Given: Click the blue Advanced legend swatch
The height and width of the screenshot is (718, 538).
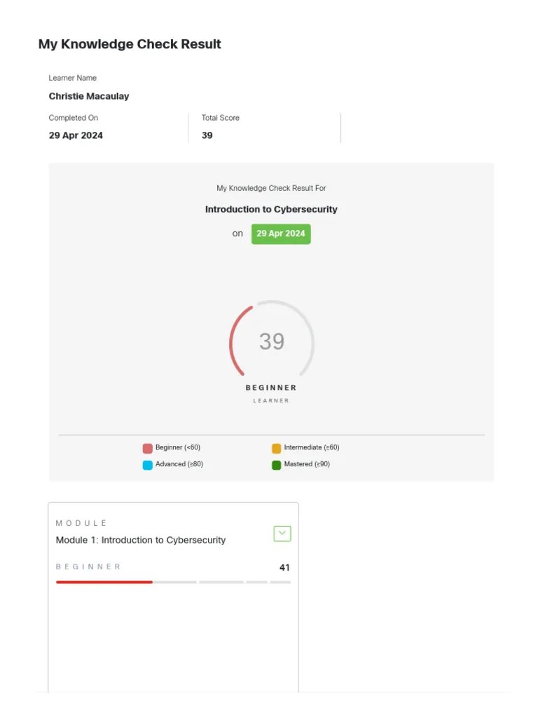Looking at the screenshot, I should 147,466.
